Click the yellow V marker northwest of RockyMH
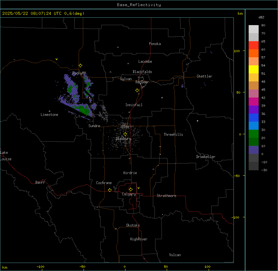 [56, 59]
